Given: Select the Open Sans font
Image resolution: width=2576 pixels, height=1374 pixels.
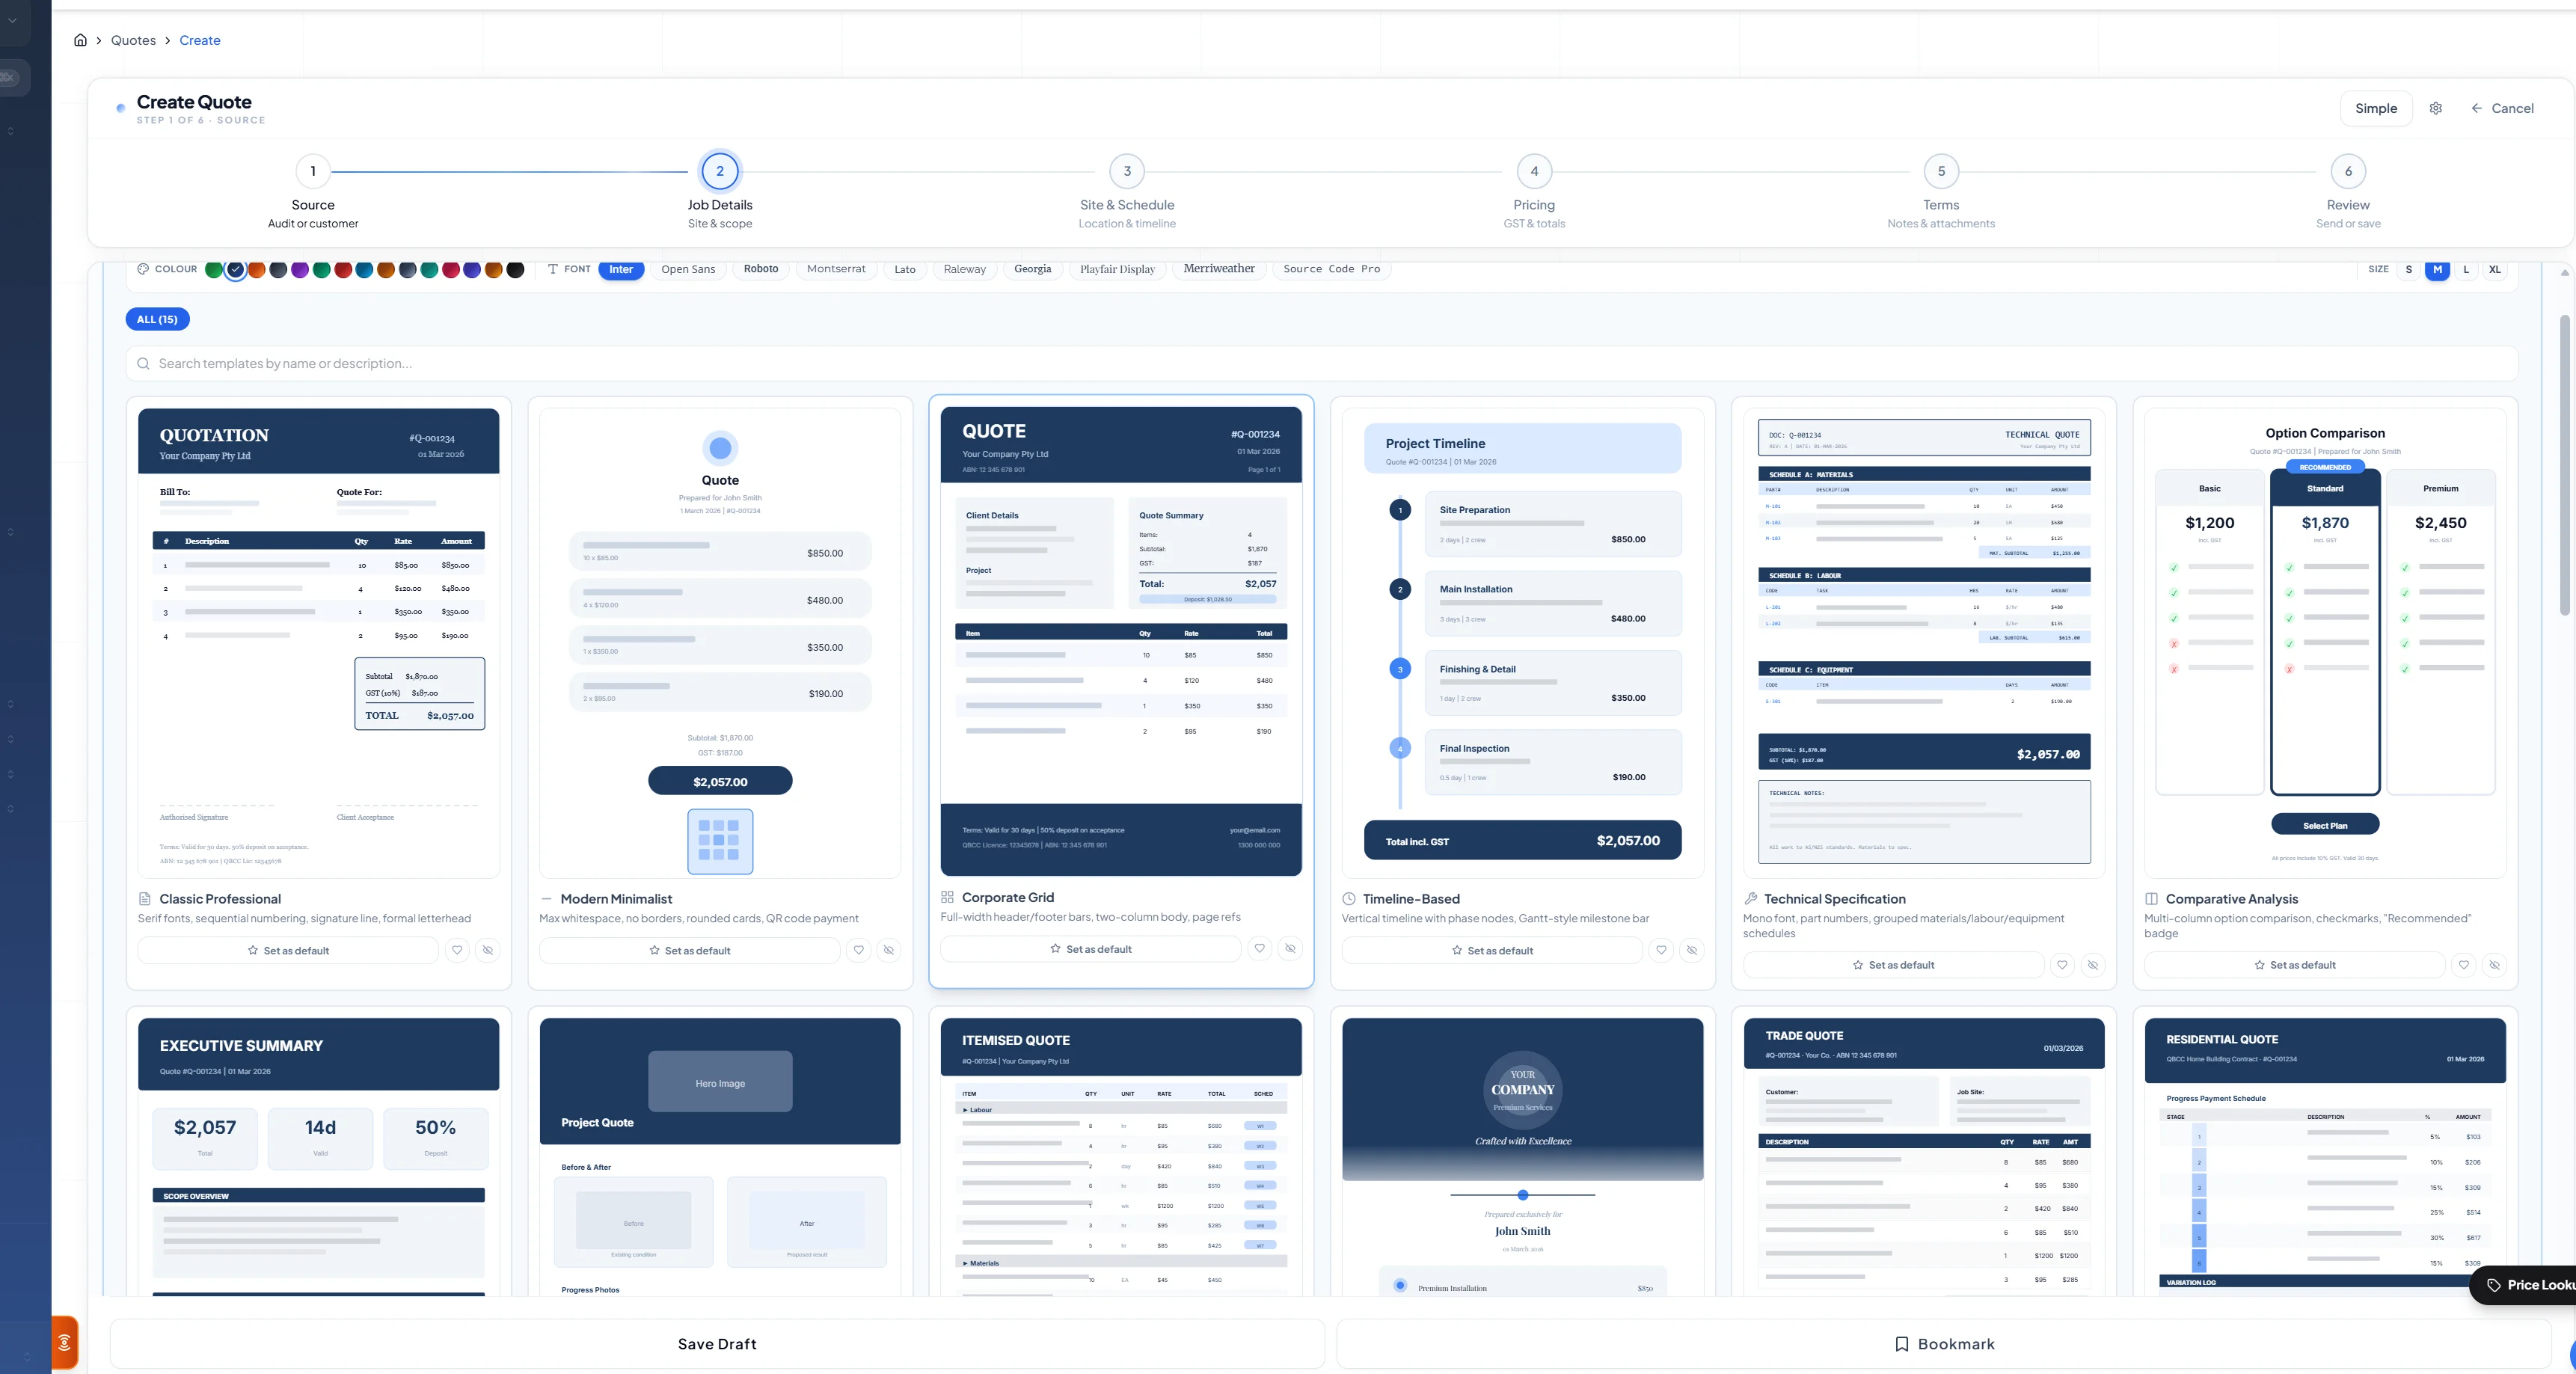Looking at the screenshot, I should click(688, 269).
